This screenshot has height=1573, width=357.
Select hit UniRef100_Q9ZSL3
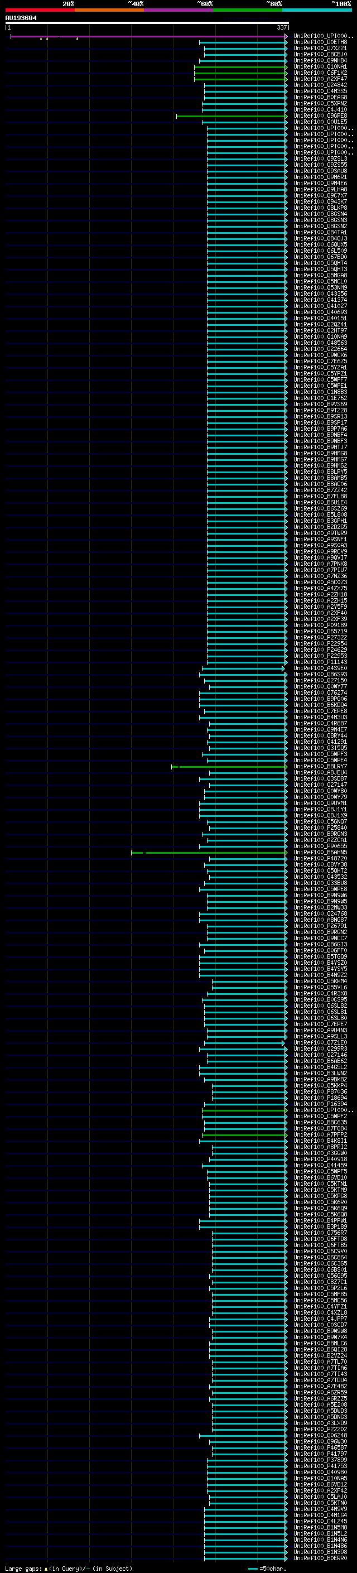coord(320,159)
